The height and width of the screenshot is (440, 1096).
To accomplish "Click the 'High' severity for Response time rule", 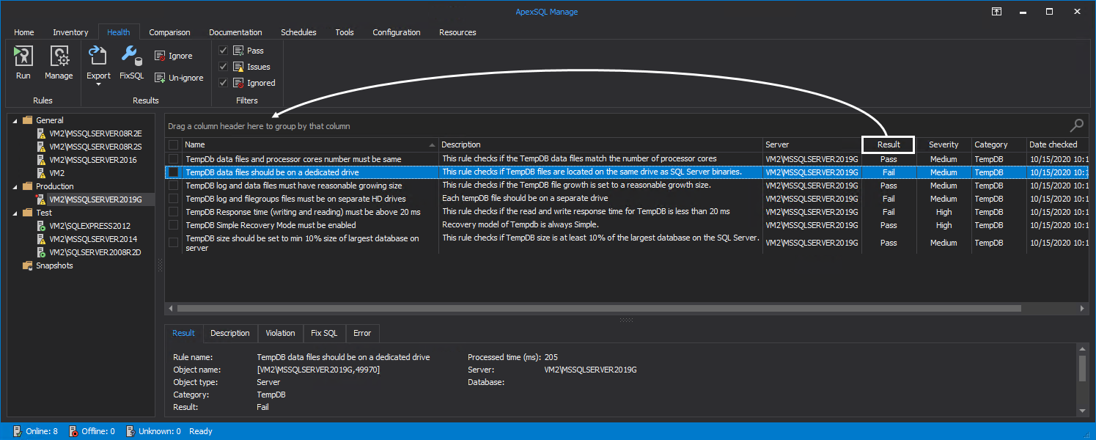I will [x=944, y=212].
